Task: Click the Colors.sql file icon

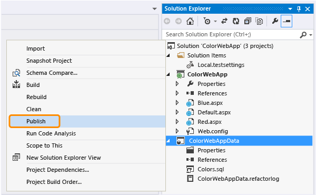Action: tap(190, 169)
